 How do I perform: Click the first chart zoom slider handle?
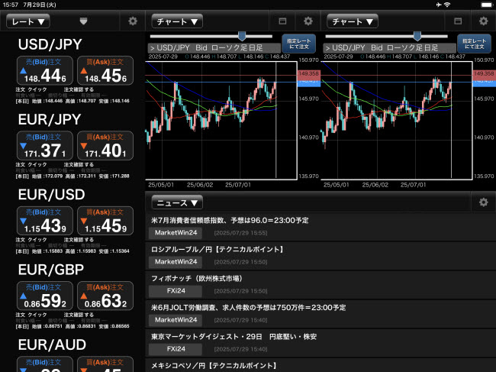click(242, 36)
